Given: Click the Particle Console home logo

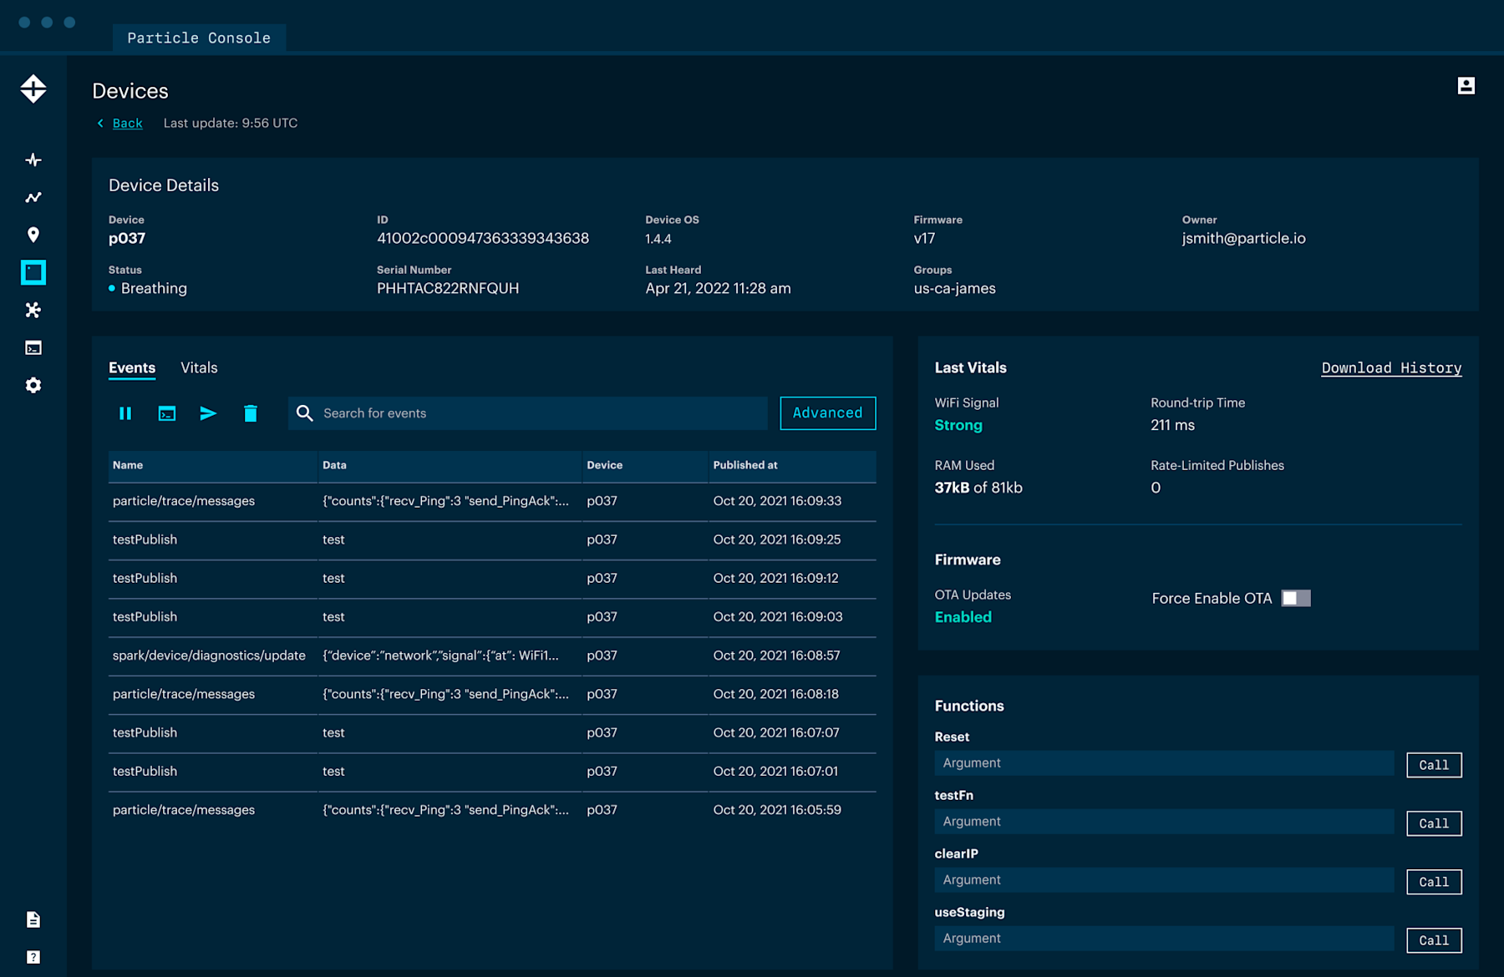Looking at the screenshot, I should [x=33, y=89].
